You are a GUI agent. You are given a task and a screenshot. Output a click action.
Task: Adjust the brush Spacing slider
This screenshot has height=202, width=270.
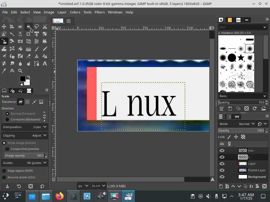pyautogui.click(x=241, y=102)
